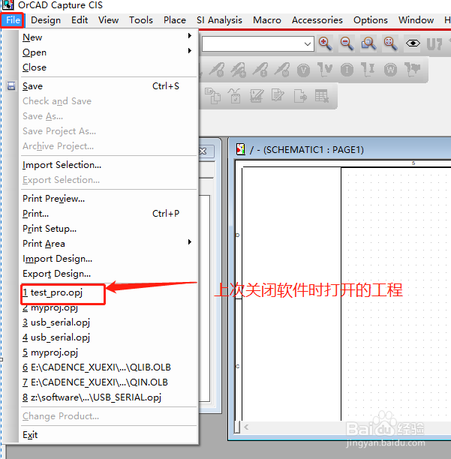Expand the Open submenu arrow
The image size is (451, 459).
coord(190,51)
